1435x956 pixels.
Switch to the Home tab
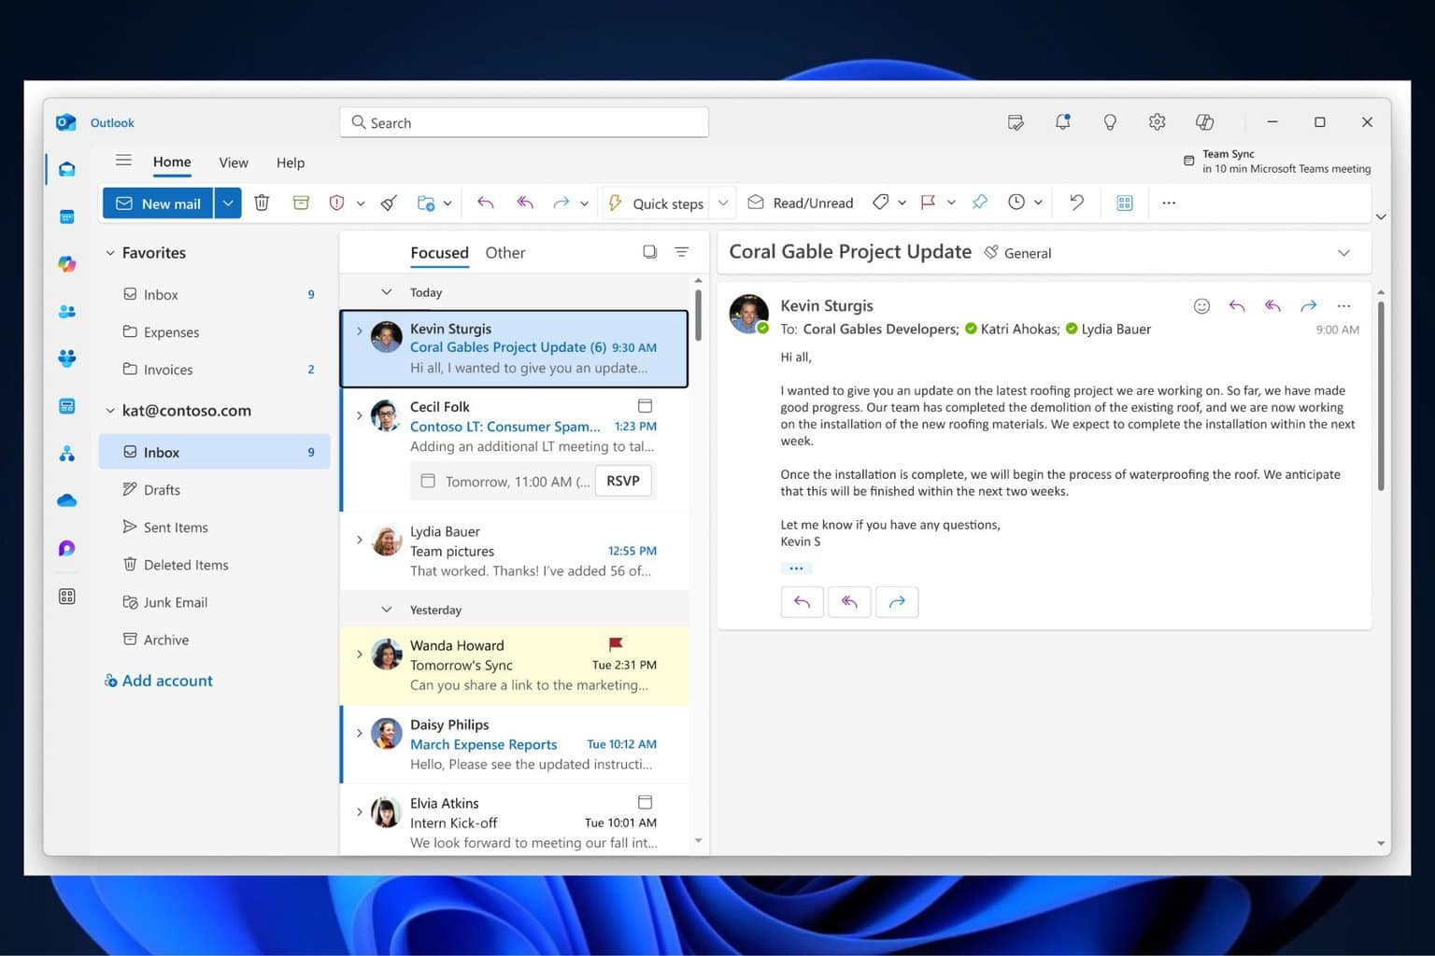172,162
